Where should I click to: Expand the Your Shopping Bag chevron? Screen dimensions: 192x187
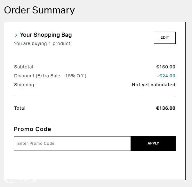16,35
